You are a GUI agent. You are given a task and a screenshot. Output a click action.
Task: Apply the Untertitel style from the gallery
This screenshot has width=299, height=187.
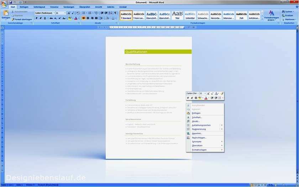pyautogui.click(x=190, y=15)
